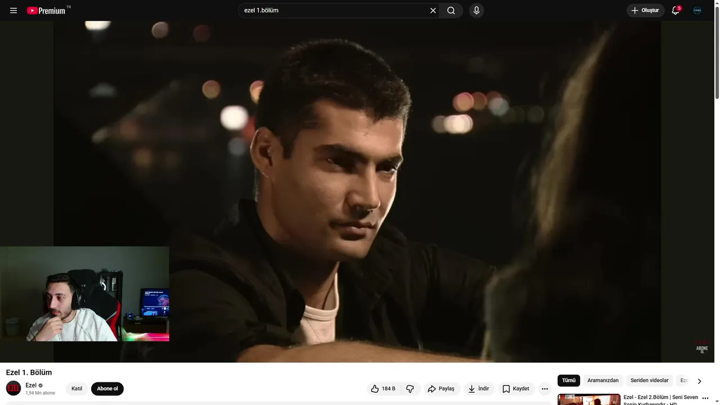Open the Oluştur create button
720x405 pixels.
click(646, 11)
